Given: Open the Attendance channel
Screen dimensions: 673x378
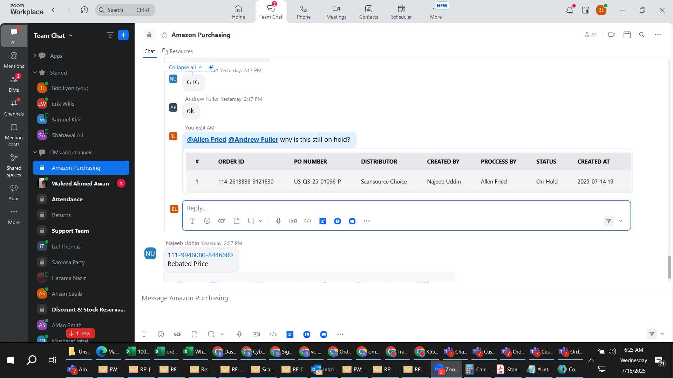Looking at the screenshot, I should tap(81, 199).
